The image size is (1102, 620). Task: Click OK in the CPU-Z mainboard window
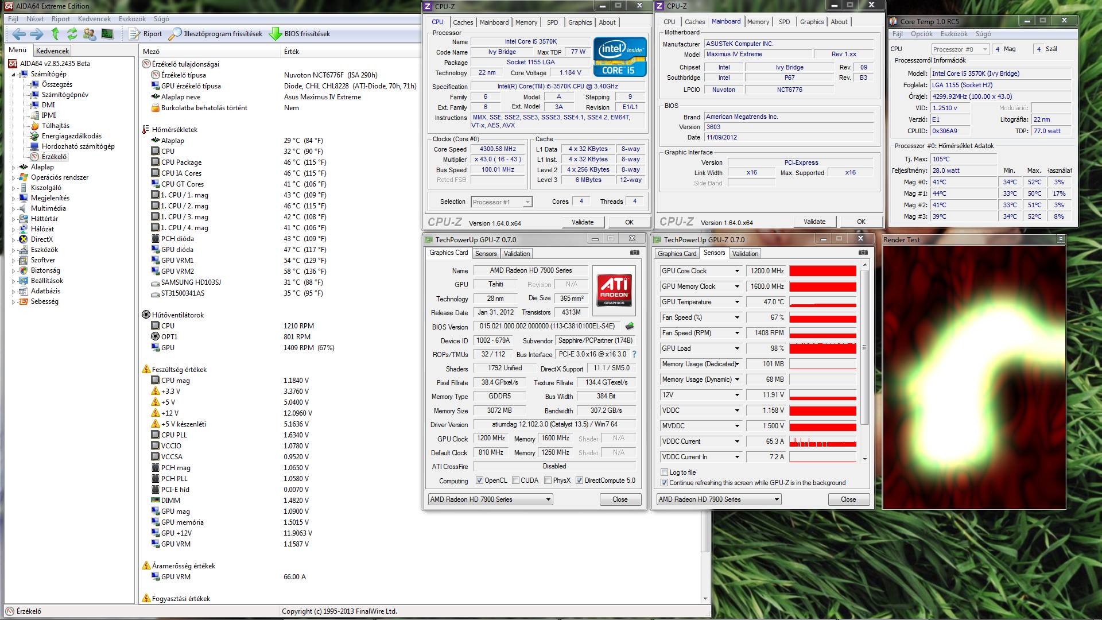tap(861, 222)
